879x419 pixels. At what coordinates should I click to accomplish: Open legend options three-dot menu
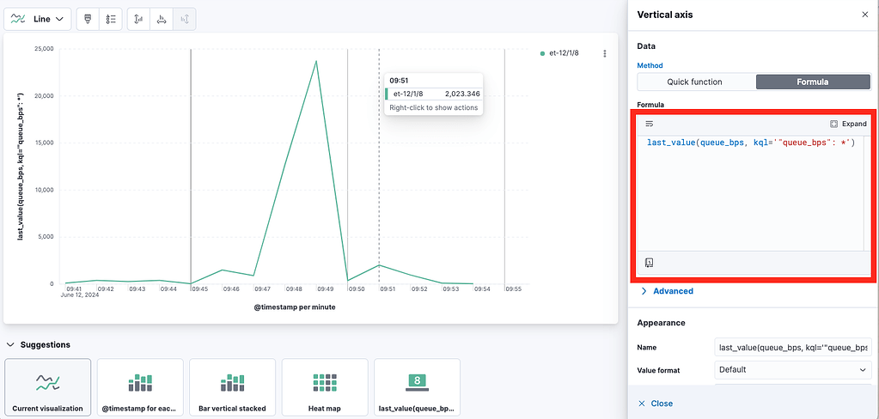[x=605, y=54]
